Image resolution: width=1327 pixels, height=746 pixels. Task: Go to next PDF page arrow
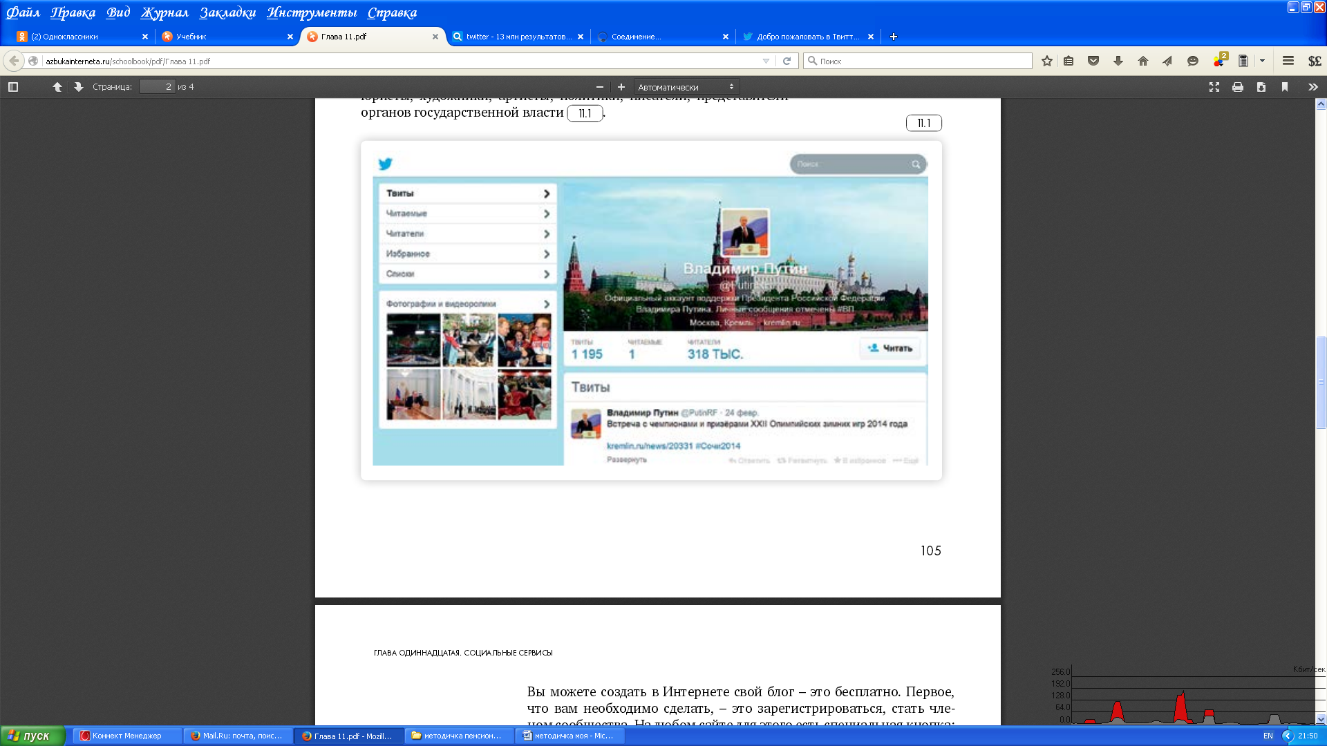(79, 87)
